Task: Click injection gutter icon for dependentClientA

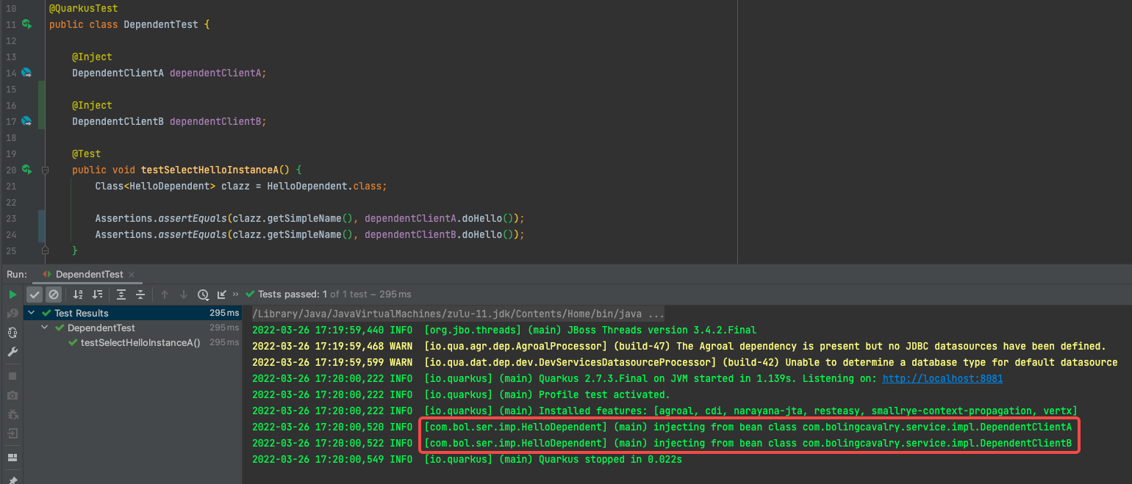Action: 26,73
